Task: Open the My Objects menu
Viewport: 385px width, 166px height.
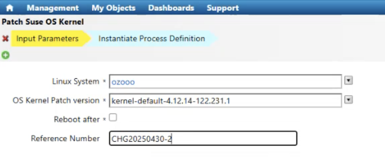Action: pyautogui.click(x=114, y=8)
